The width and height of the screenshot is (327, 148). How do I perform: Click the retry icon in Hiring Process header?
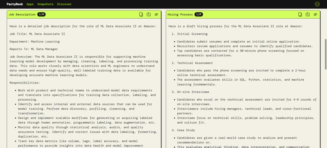[308, 14]
